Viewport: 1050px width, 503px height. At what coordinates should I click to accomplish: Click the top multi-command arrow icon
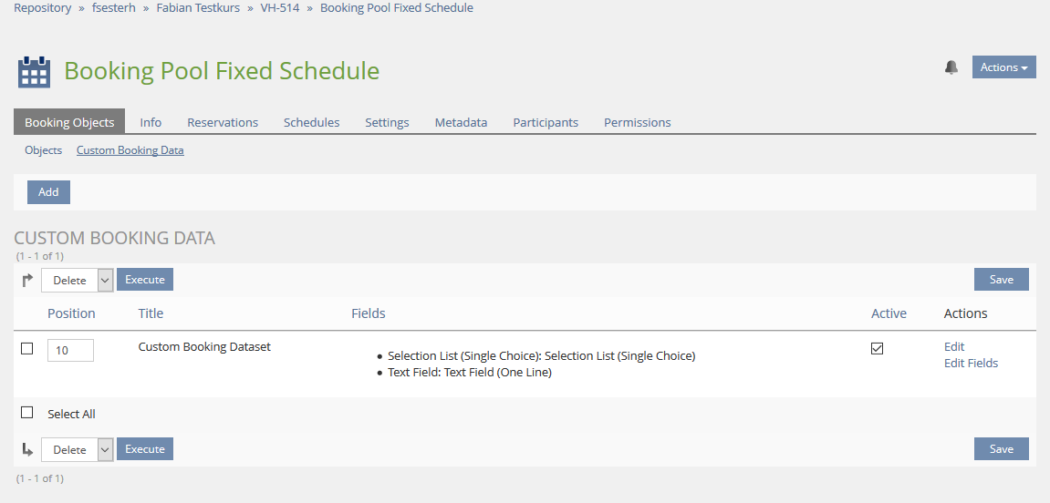tap(27, 280)
